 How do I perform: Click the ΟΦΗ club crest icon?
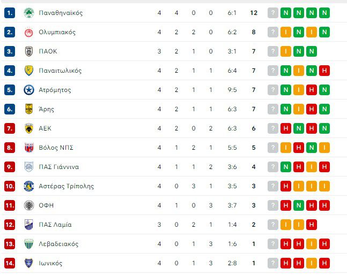point(29,205)
